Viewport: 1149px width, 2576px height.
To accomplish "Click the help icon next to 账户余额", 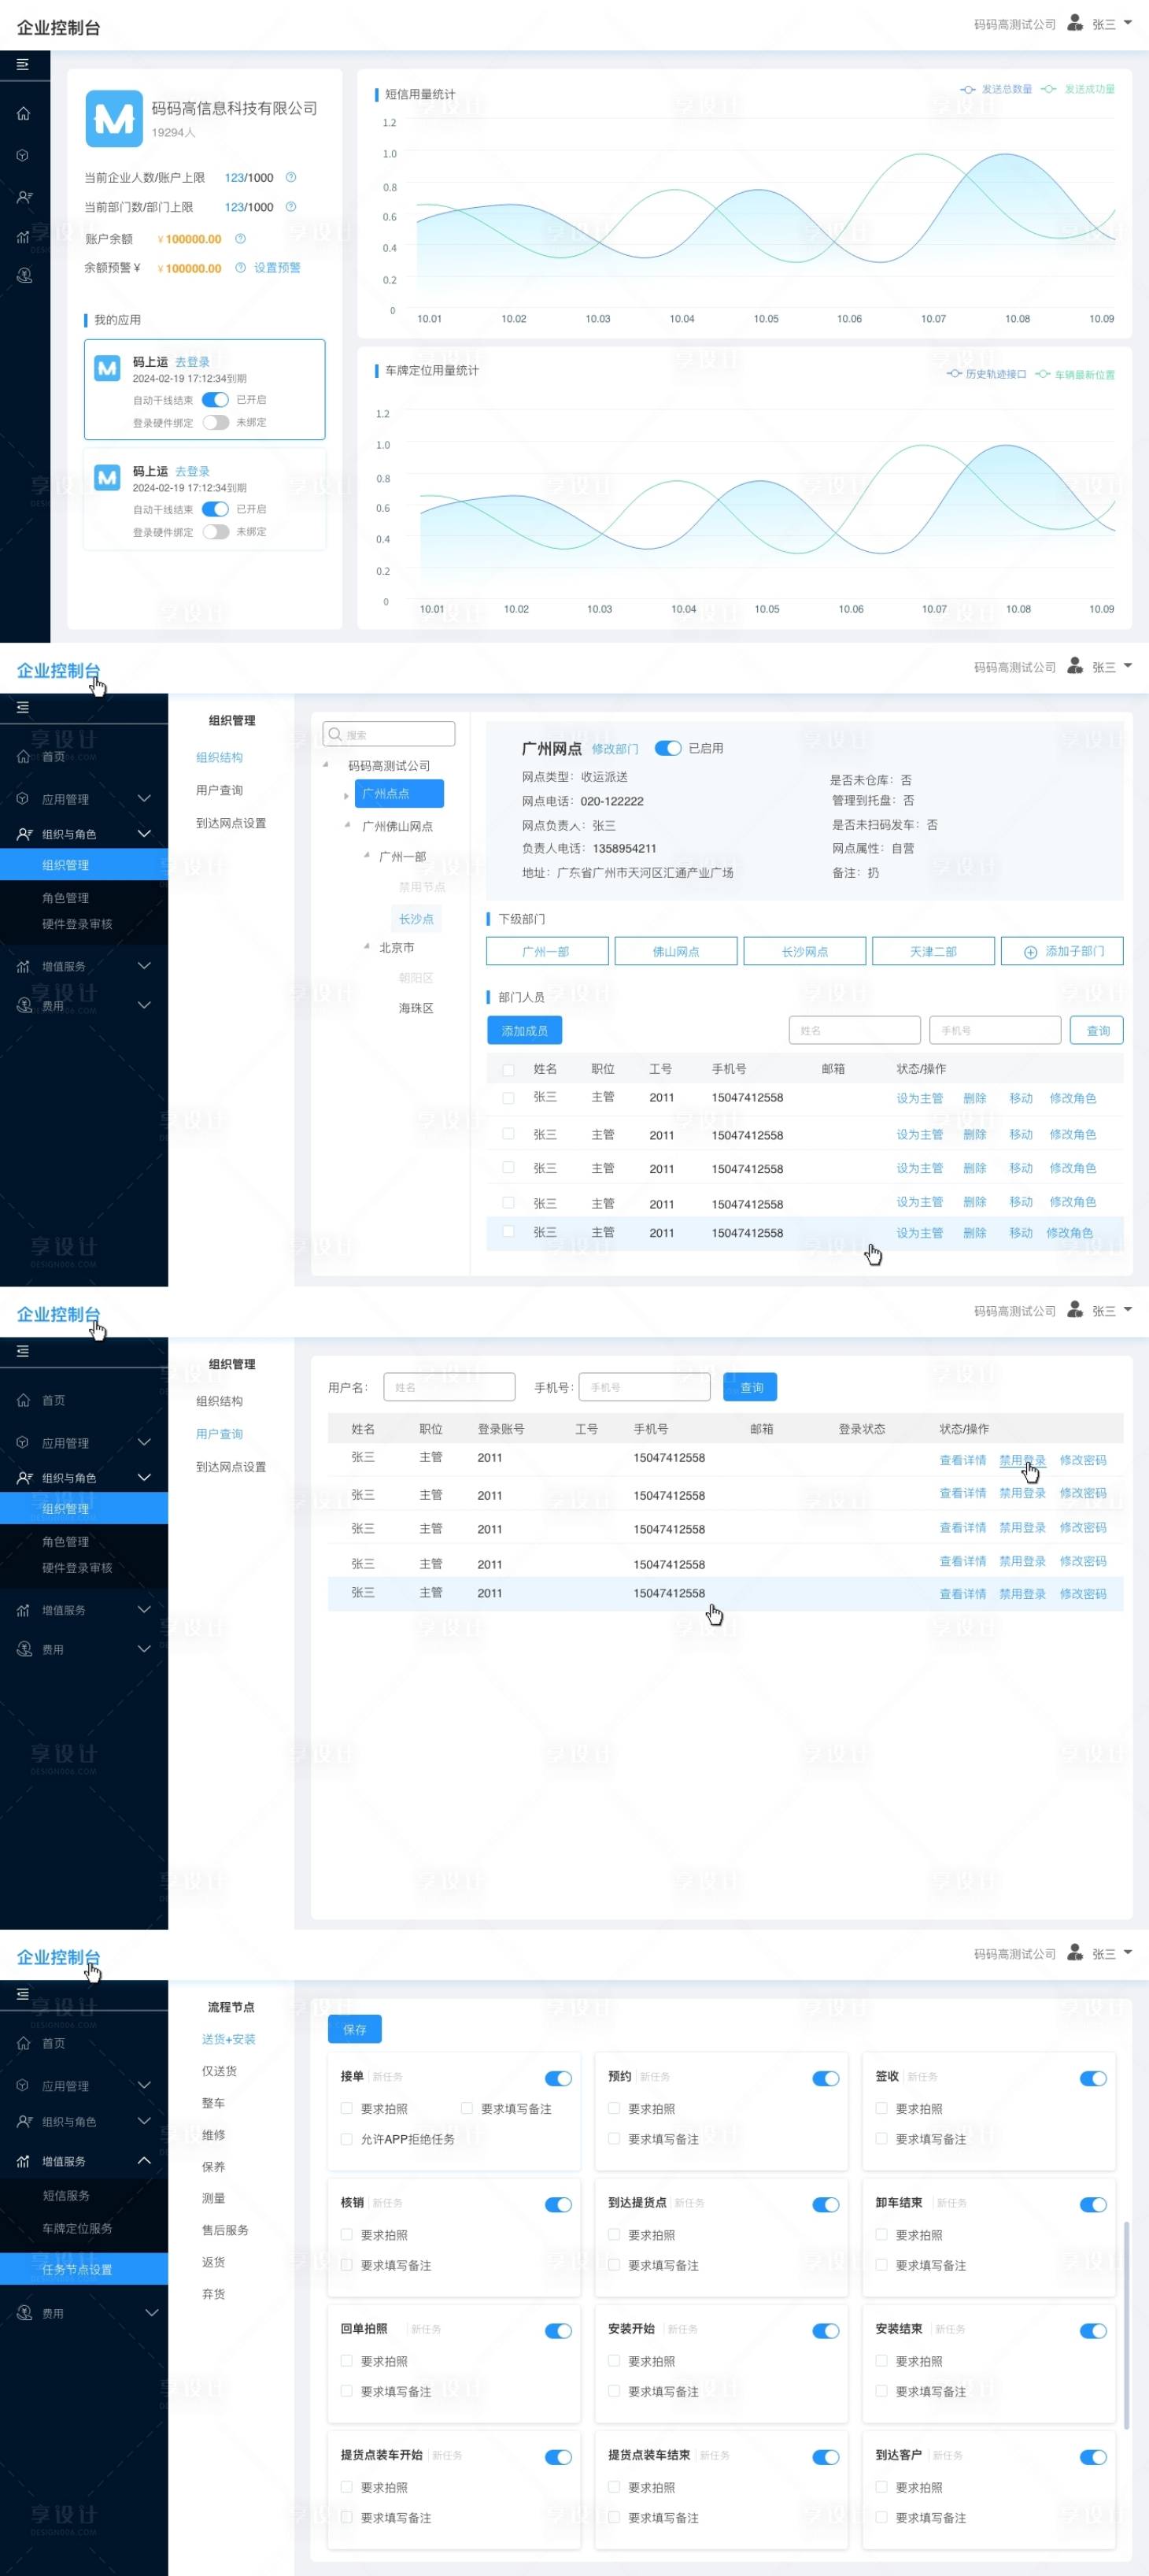I will point(240,238).
